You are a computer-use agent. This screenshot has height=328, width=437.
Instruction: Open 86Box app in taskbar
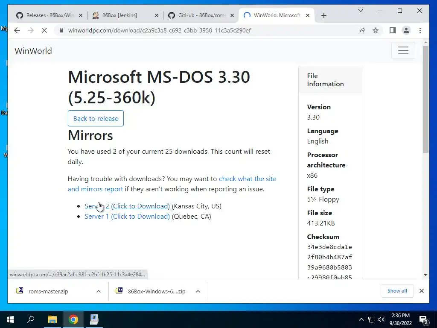94,319
